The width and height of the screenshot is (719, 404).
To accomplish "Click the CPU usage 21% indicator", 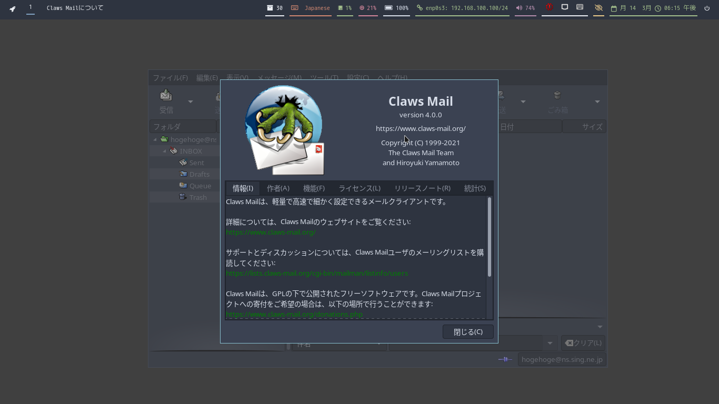I will pos(368,8).
